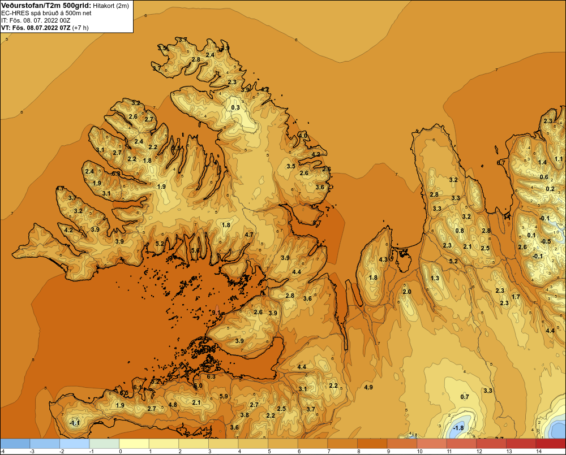This screenshot has width=566, height=455.
Task: Click the '0.8' temperature value on the map
Action: 460,231
